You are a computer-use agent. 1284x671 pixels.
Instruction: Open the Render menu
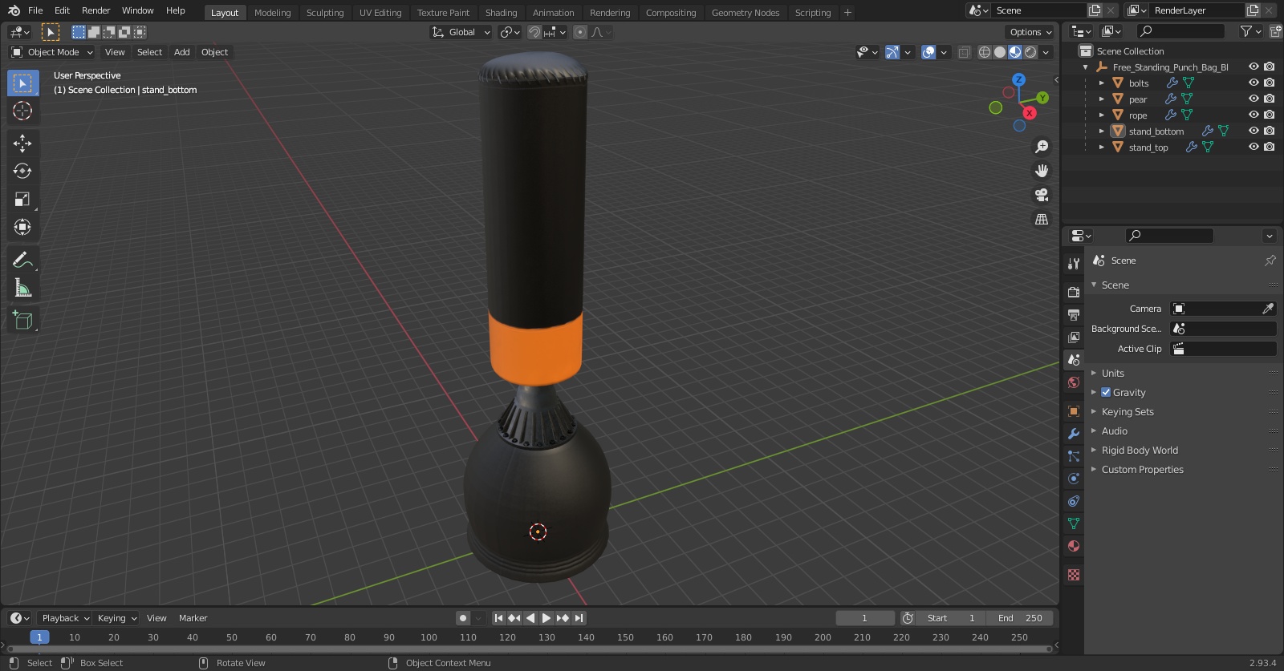click(x=95, y=10)
